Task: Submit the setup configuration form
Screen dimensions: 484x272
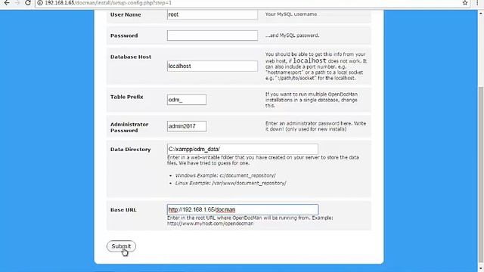Action: [x=121, y=246]
